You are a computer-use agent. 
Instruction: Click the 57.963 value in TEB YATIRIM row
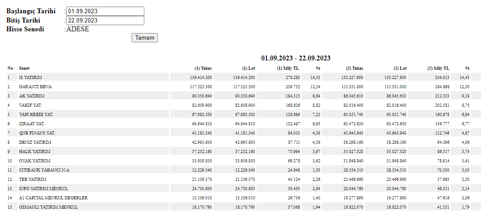coord(443,179)
